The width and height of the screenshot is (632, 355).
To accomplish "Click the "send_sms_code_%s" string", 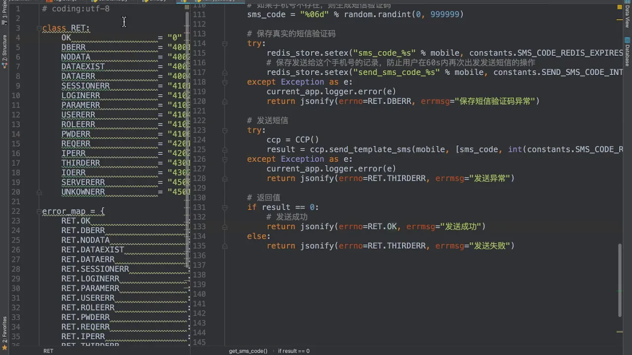I will [396, 72].
